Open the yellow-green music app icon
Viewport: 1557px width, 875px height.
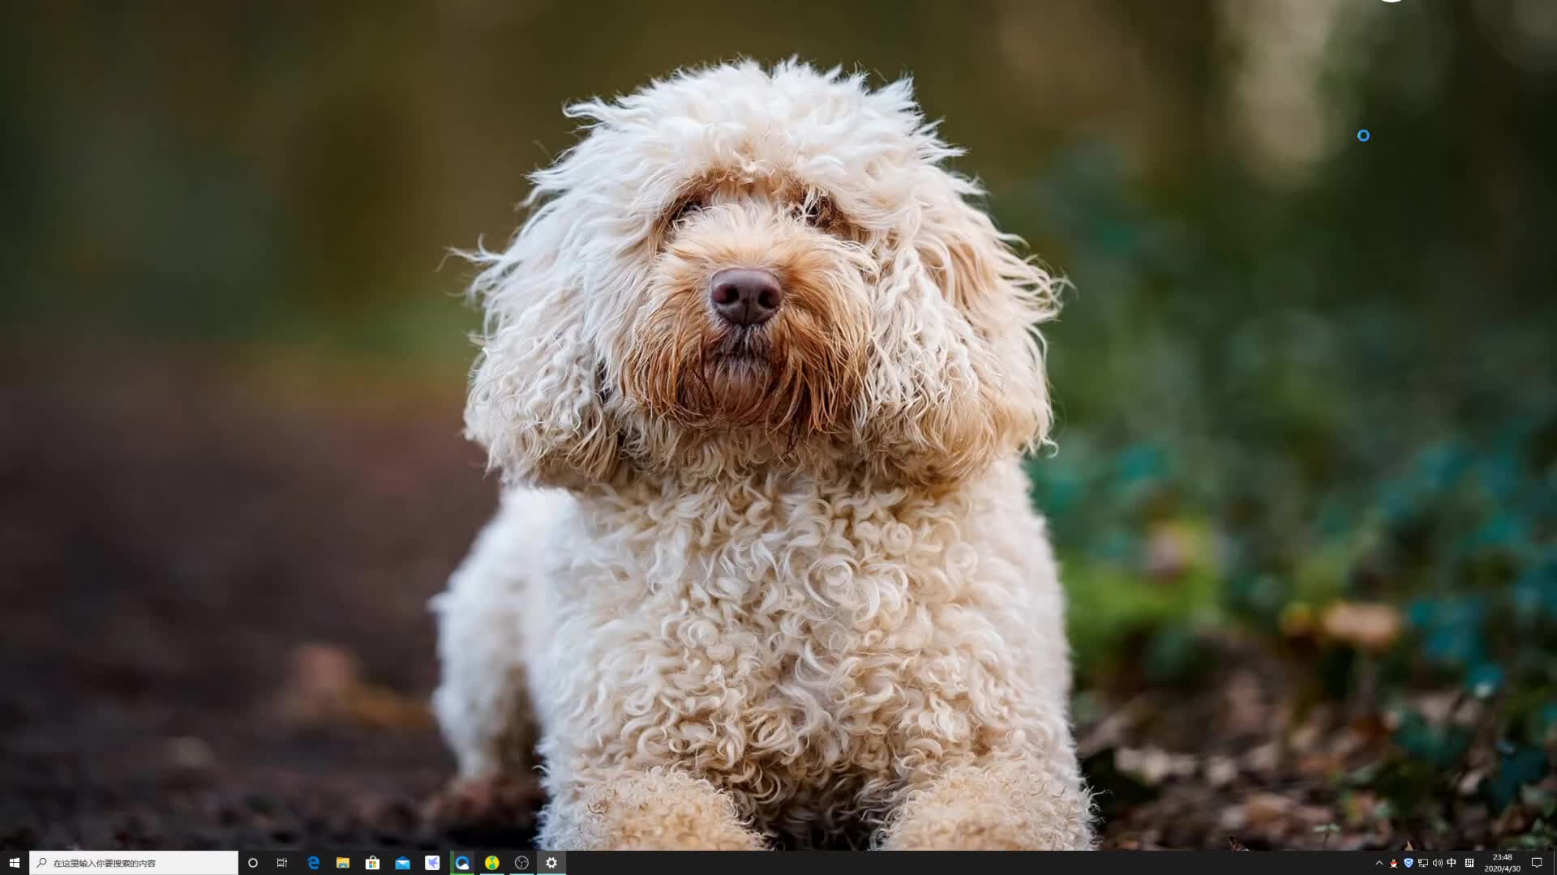pyautogui.click(x=492, y=863)
